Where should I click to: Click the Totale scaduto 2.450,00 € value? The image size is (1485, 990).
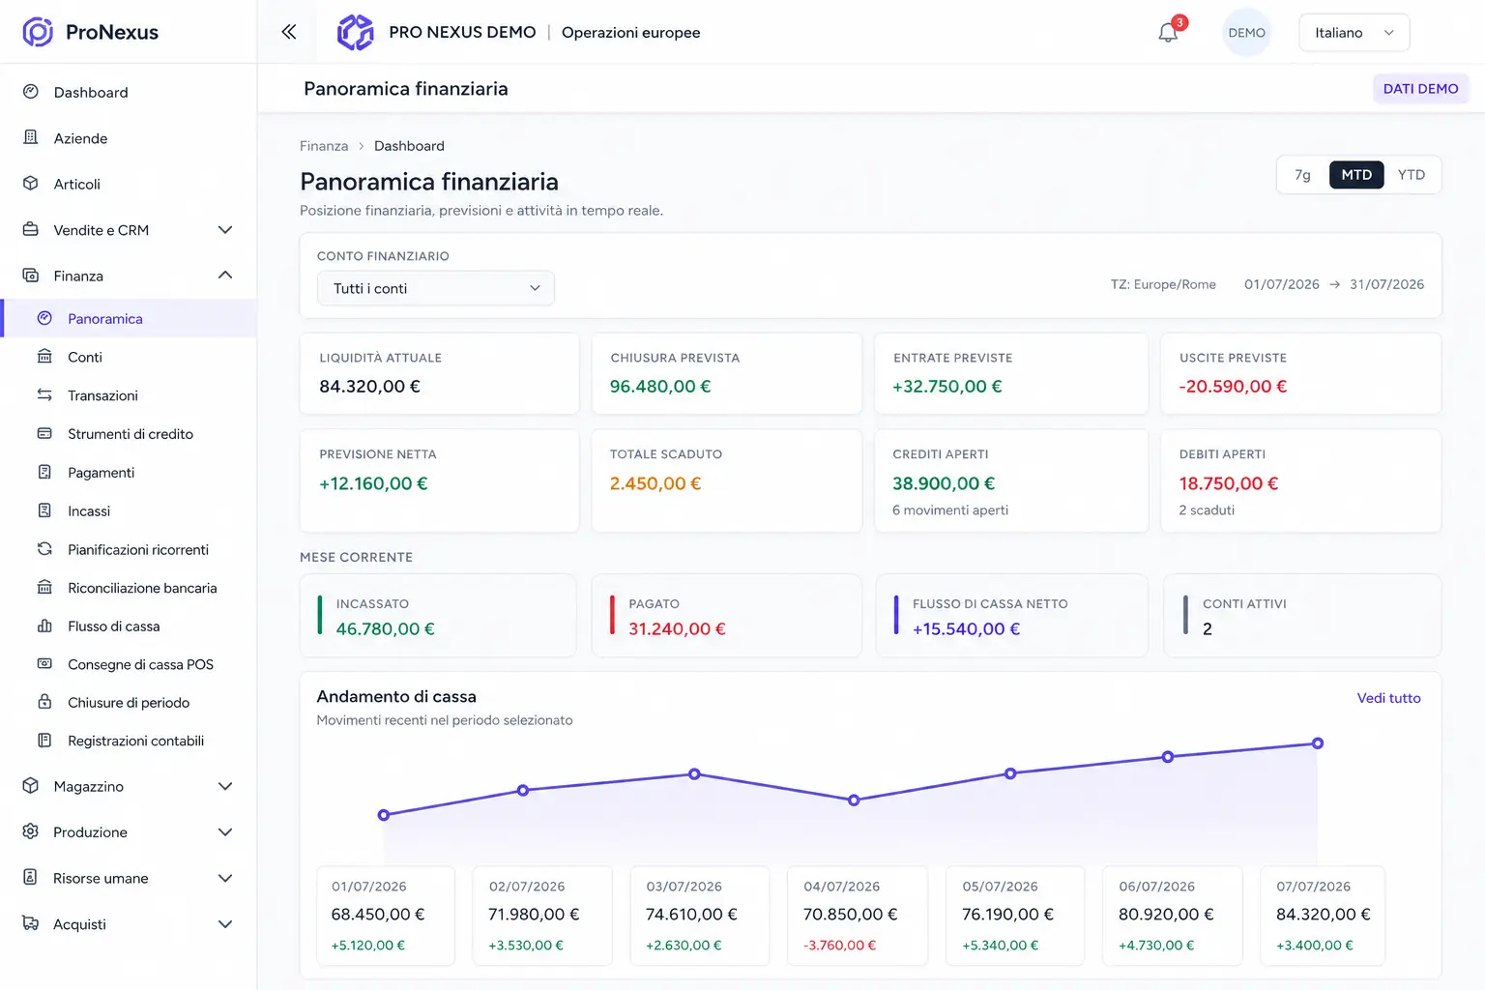(x=655, y=483)
